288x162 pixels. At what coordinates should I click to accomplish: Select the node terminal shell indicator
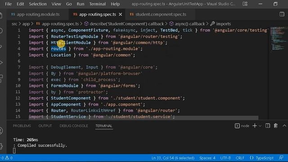tap(242, 126)
